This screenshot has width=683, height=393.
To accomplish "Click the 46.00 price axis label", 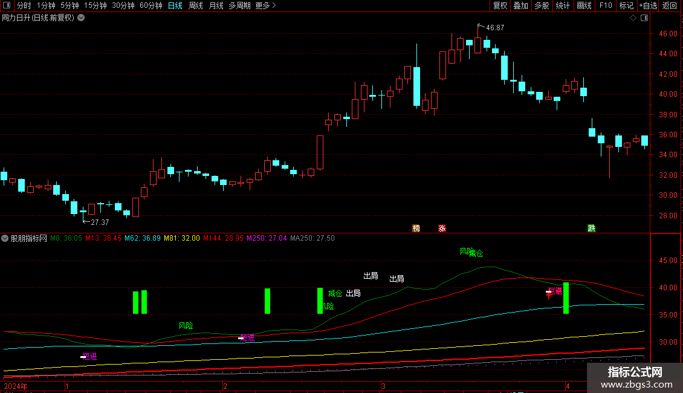I will point(668,33).
